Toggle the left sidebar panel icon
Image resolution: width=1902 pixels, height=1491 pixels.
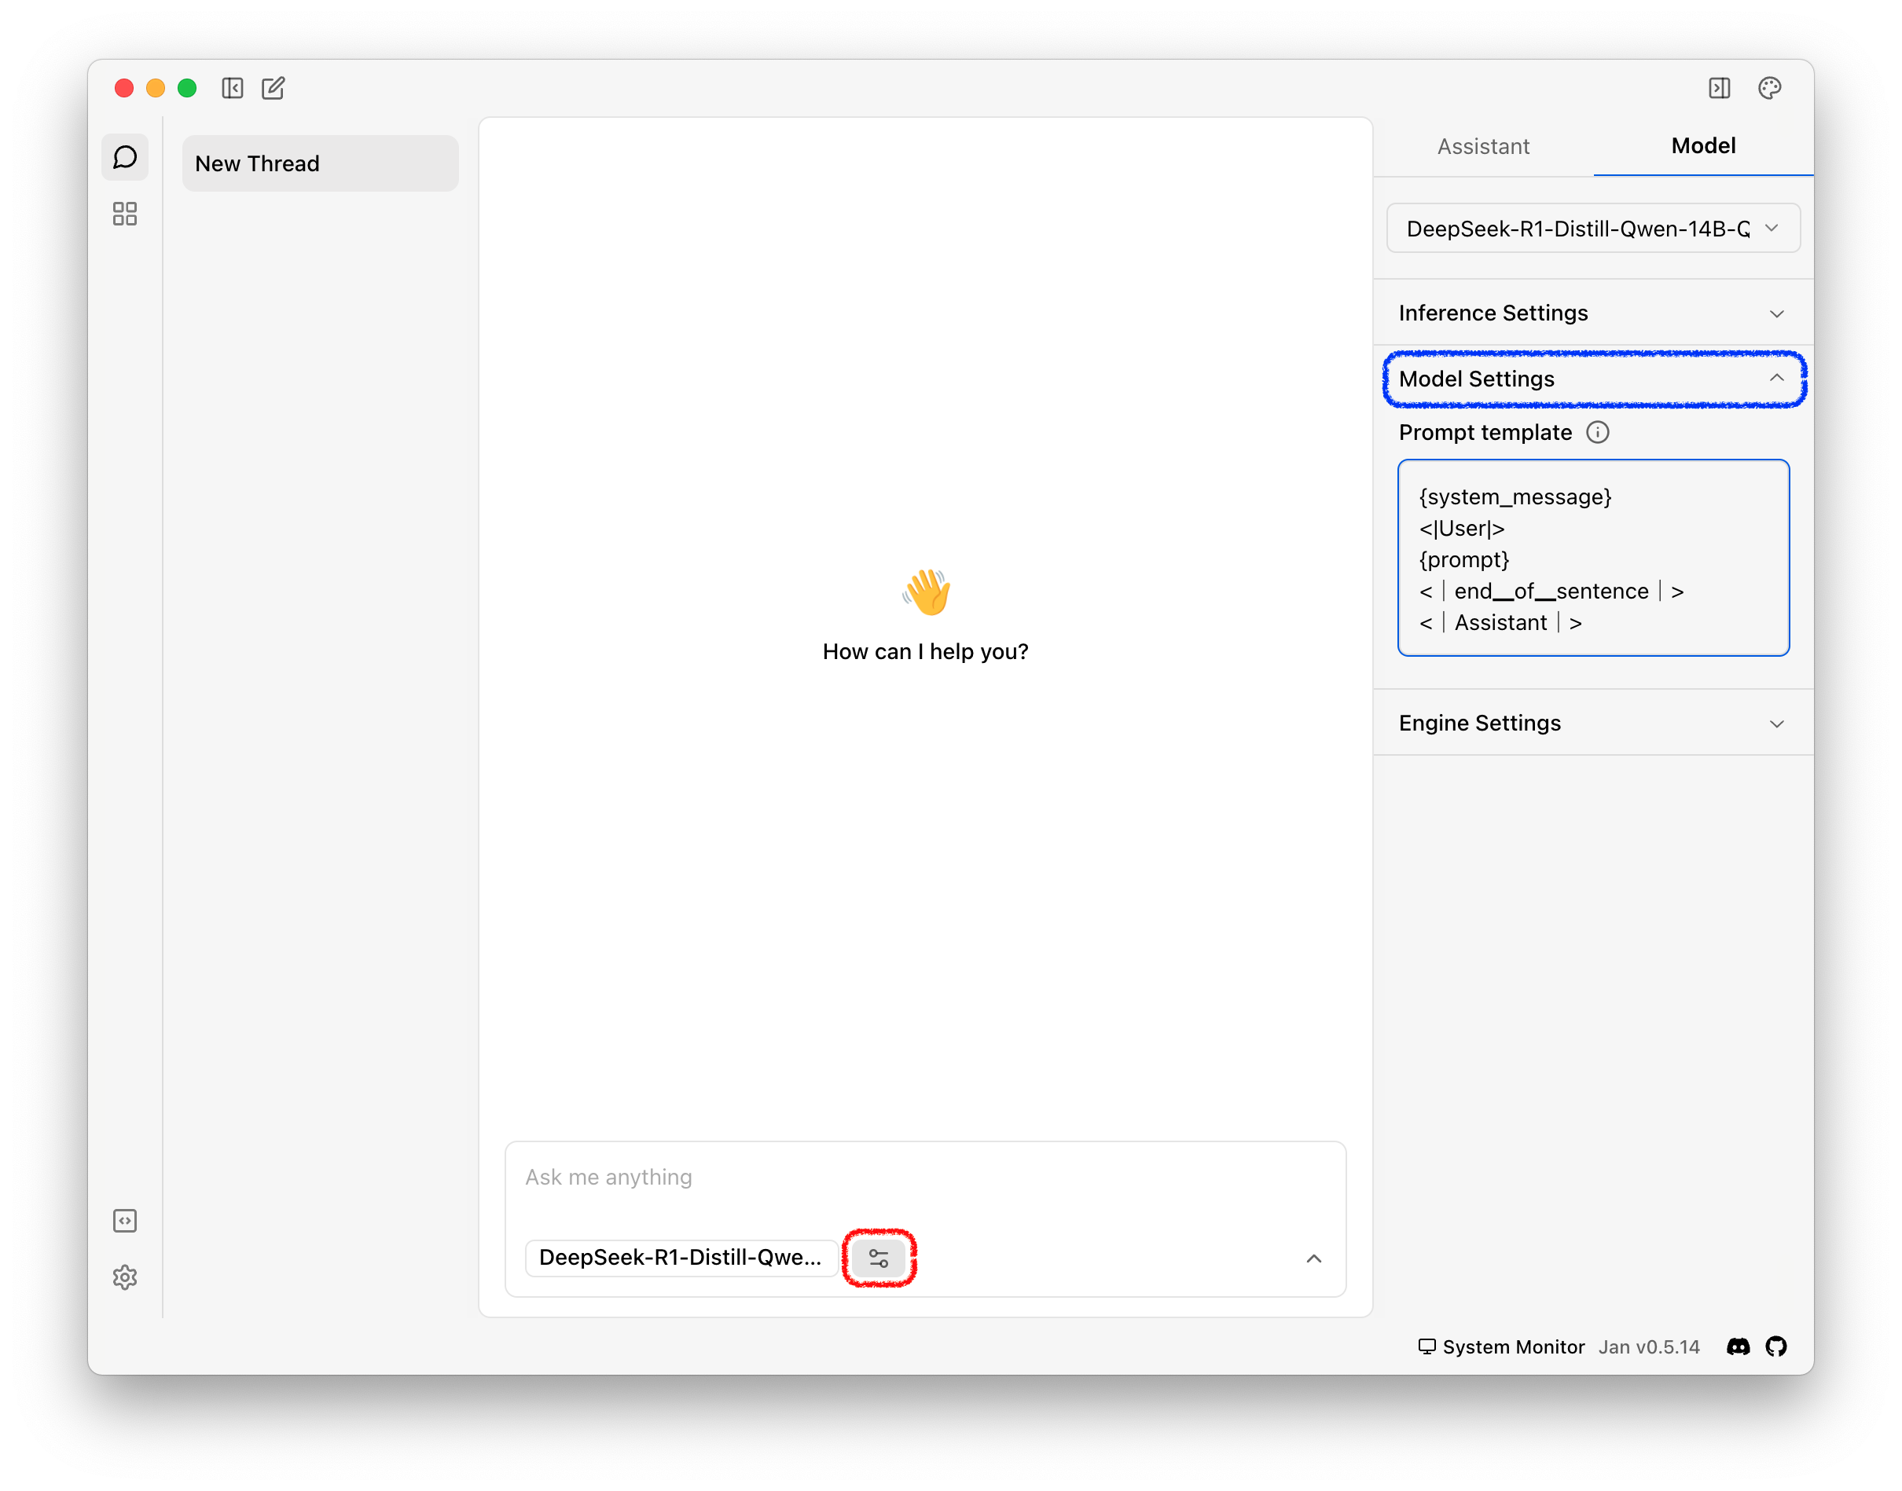[233, 88]
